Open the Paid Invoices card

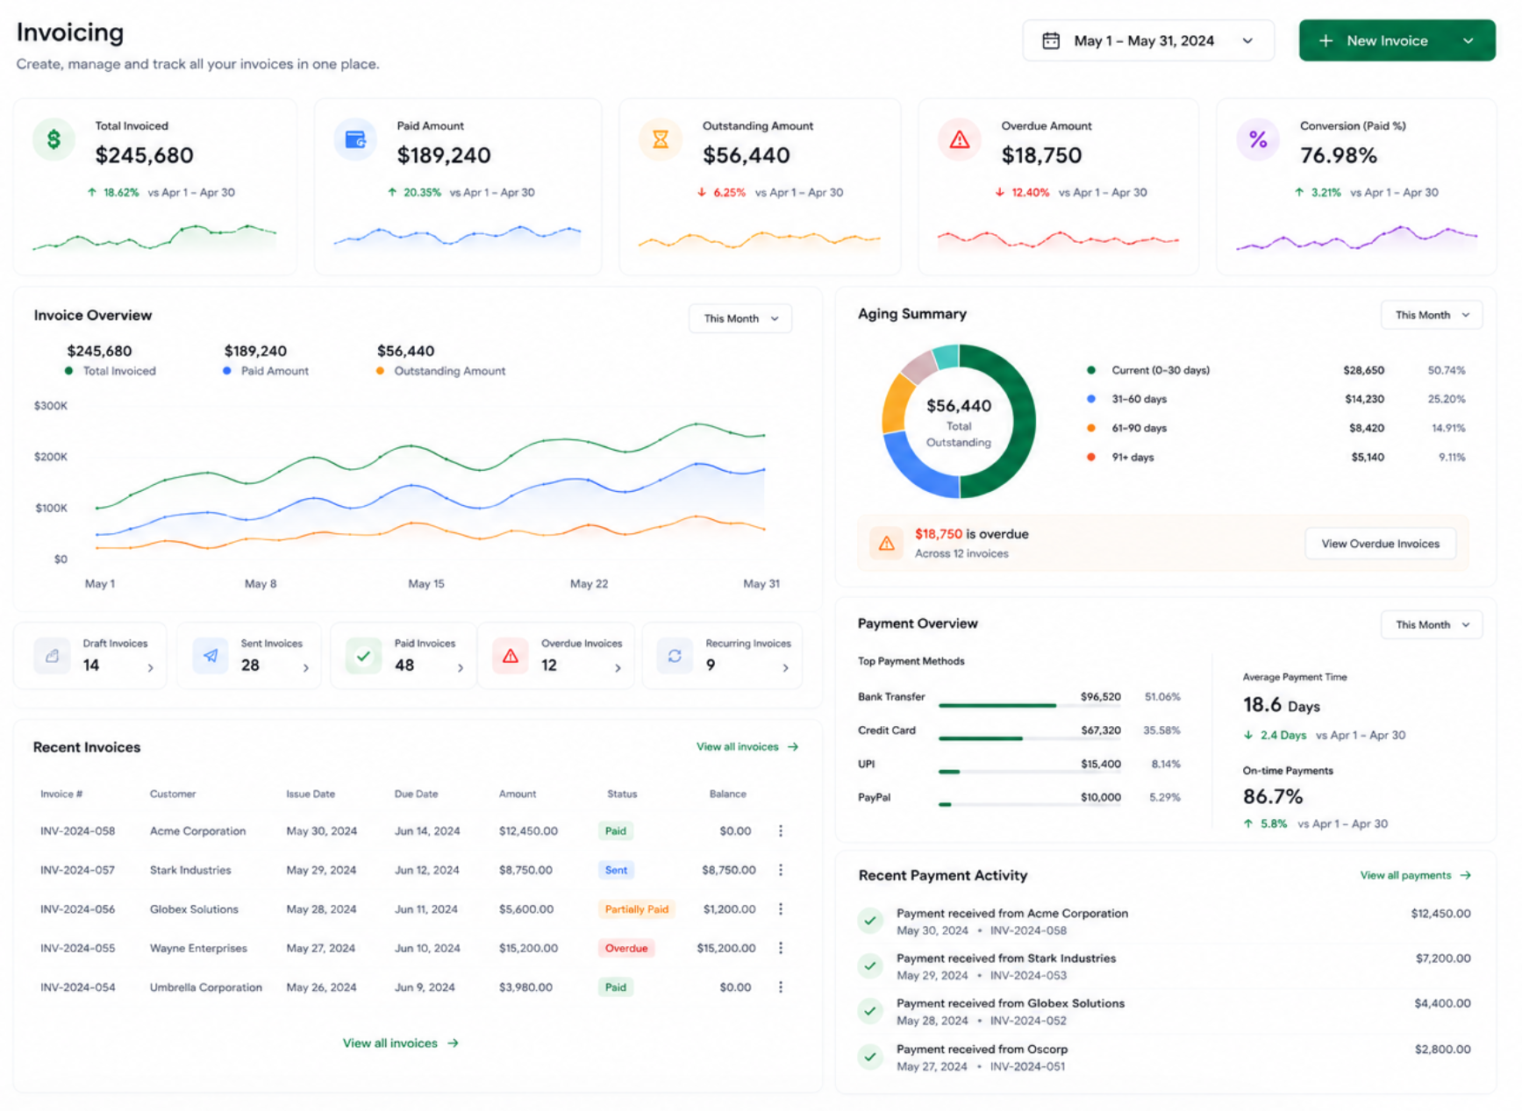[404, 656]
